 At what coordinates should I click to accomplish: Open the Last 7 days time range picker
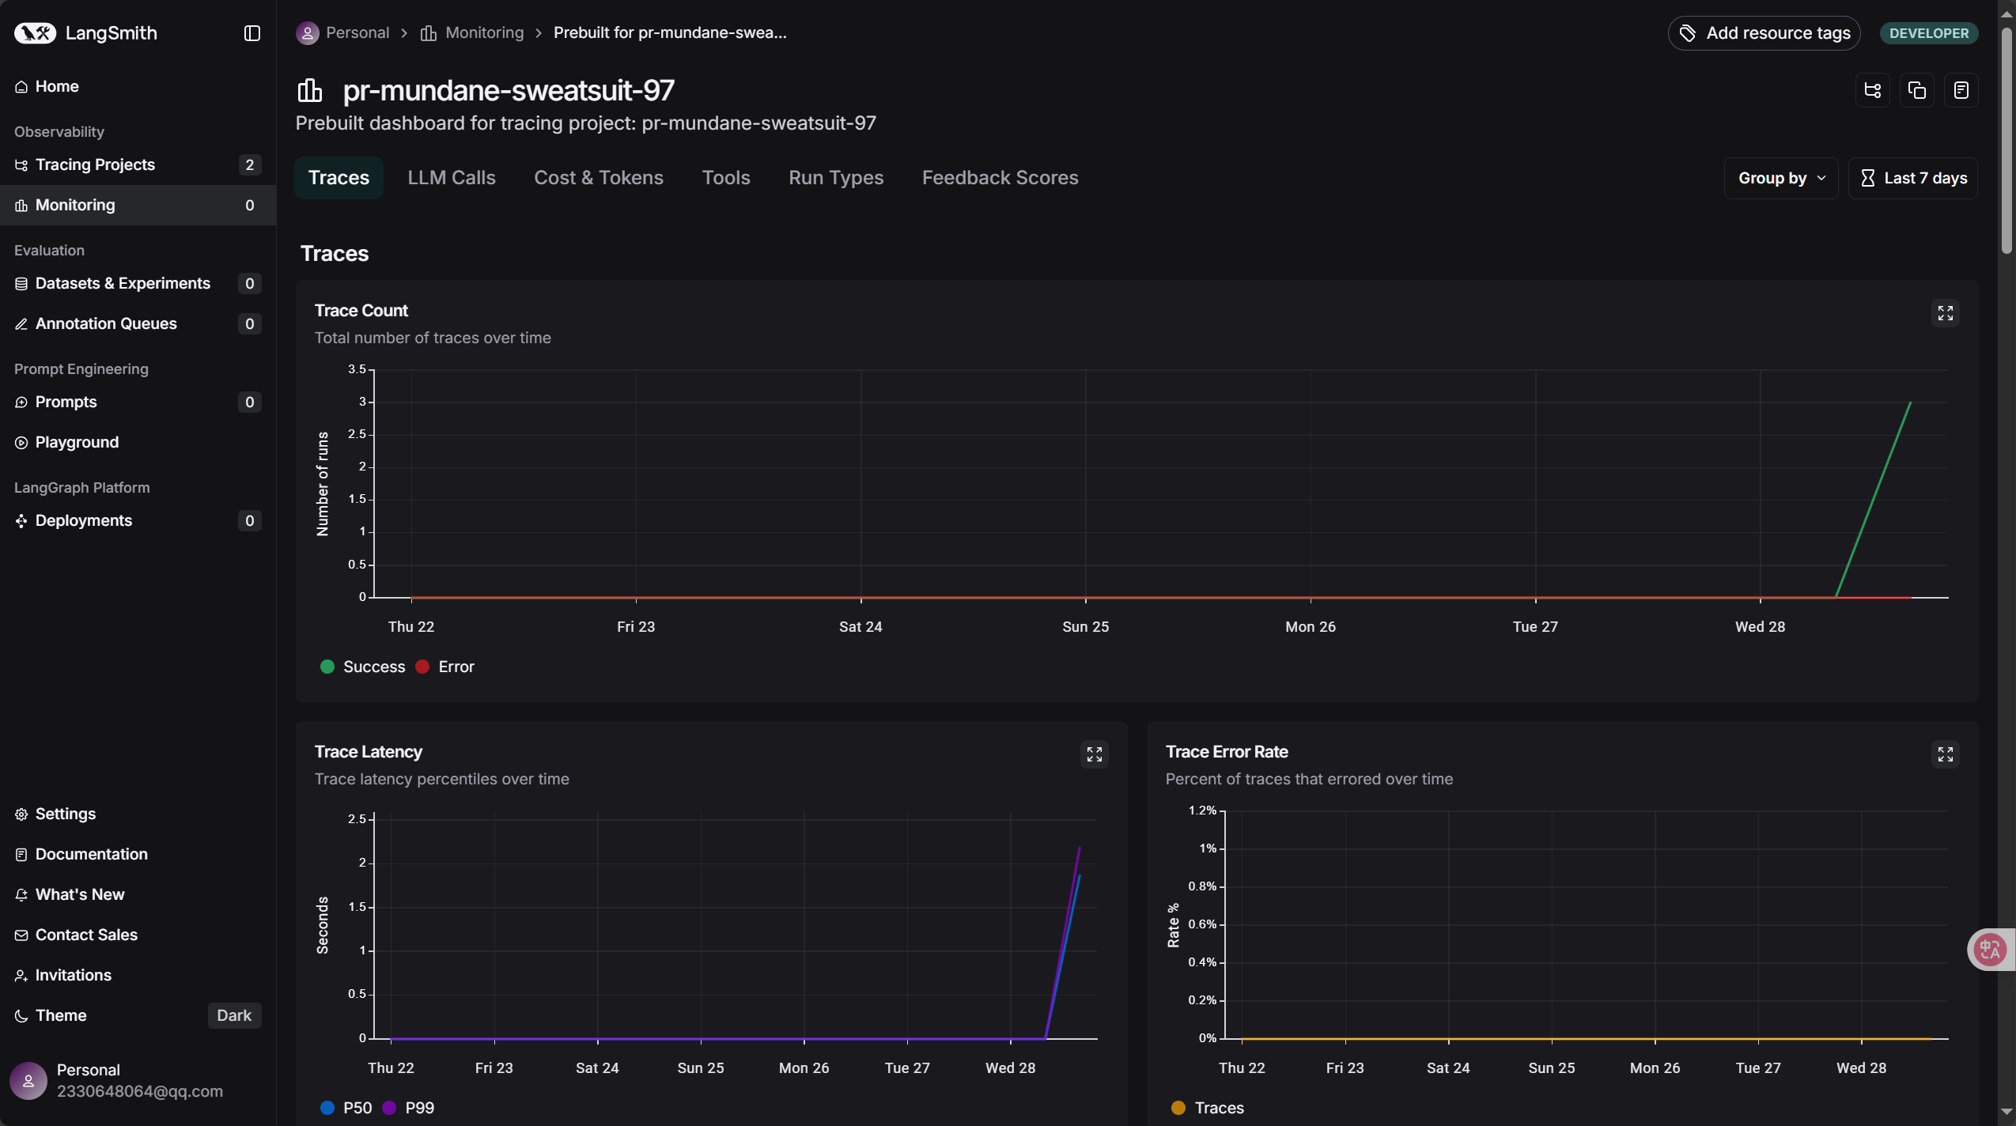1912,178
